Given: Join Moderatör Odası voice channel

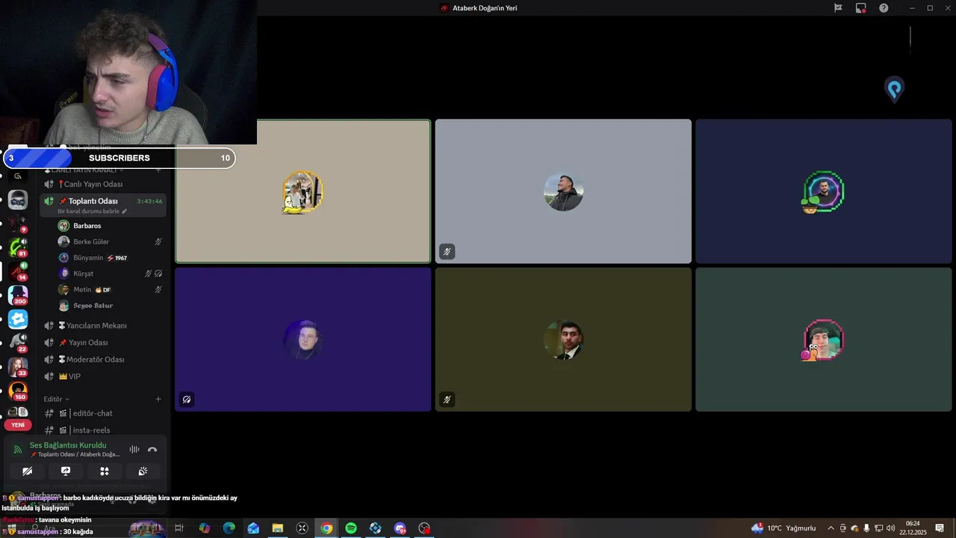Looking at the screenshot, I should [103, 359].
